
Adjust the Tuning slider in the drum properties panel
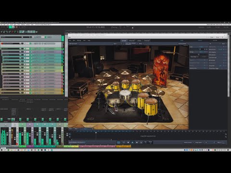[x=199, y=54]
